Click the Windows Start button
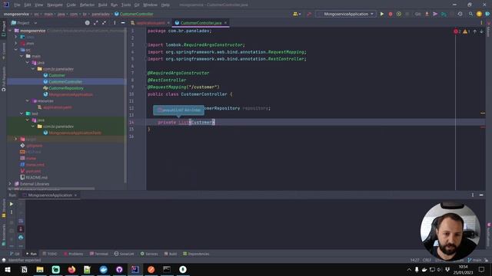This screenshot has width=492, height=276. (8, 269)
